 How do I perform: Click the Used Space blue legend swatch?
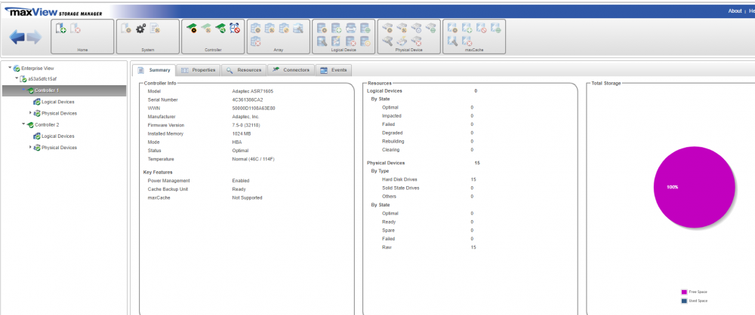click(x=684, y=301)
